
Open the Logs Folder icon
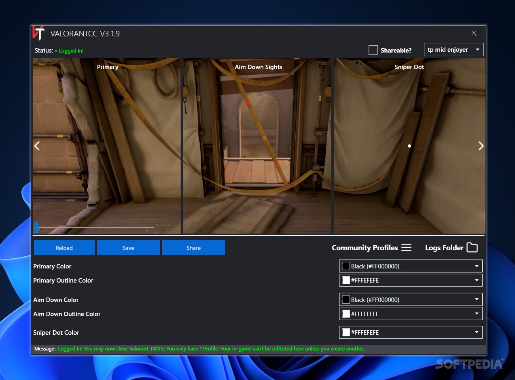point(472,247)
